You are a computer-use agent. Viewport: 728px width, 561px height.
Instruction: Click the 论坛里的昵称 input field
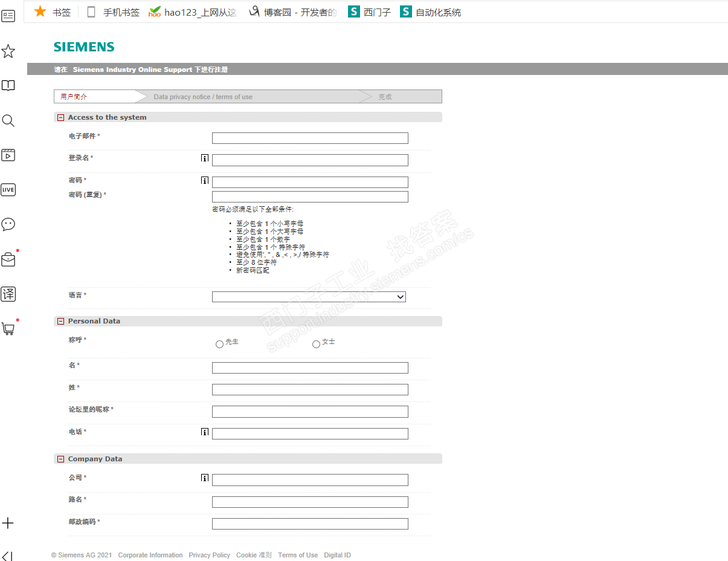(310, 412)
